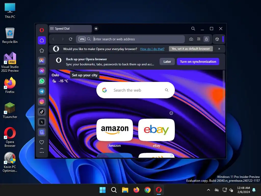Image resolution: width=261 pixels, height=196 pixels.
Task: Click the smiley feedback icon
Action: coord(171,113)
